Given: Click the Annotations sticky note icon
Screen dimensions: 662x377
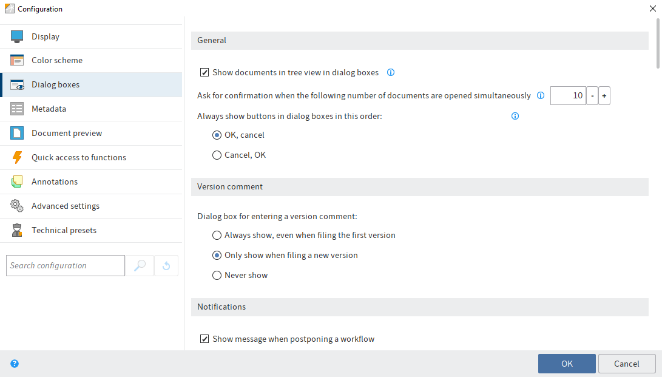Looking at the screenshot, I should pos(17,182).
